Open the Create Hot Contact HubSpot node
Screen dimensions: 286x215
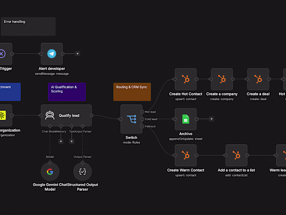185,79
